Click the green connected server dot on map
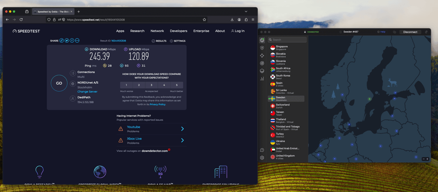This screenshot has width=438, height=192. (370, 98)
